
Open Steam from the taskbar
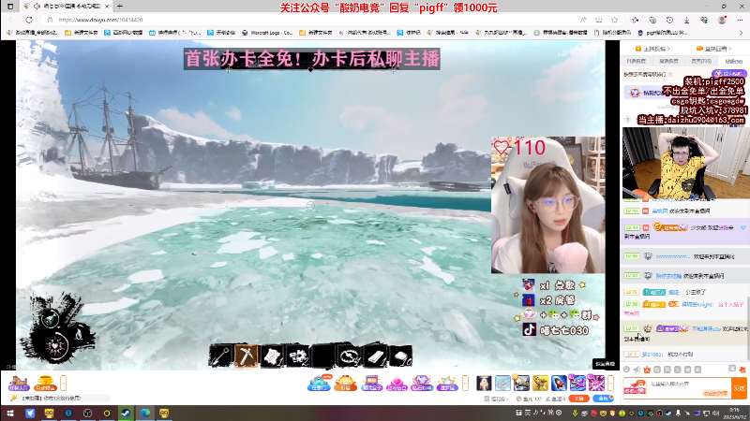[x=126, y=413]
